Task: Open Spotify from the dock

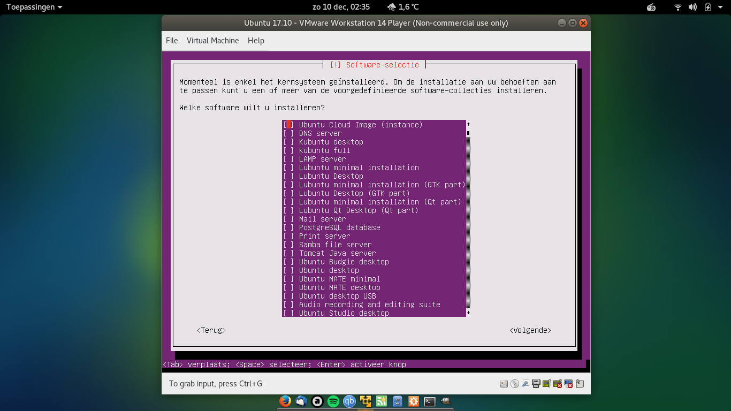Action: pyautogui.click(x=333, y=401)
